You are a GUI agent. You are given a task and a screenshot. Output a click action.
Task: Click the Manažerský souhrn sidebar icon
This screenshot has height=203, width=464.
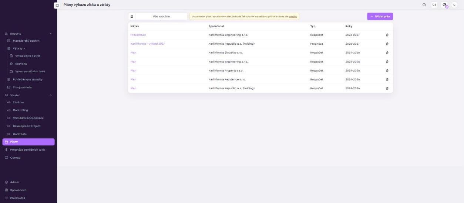coord(9,41)
